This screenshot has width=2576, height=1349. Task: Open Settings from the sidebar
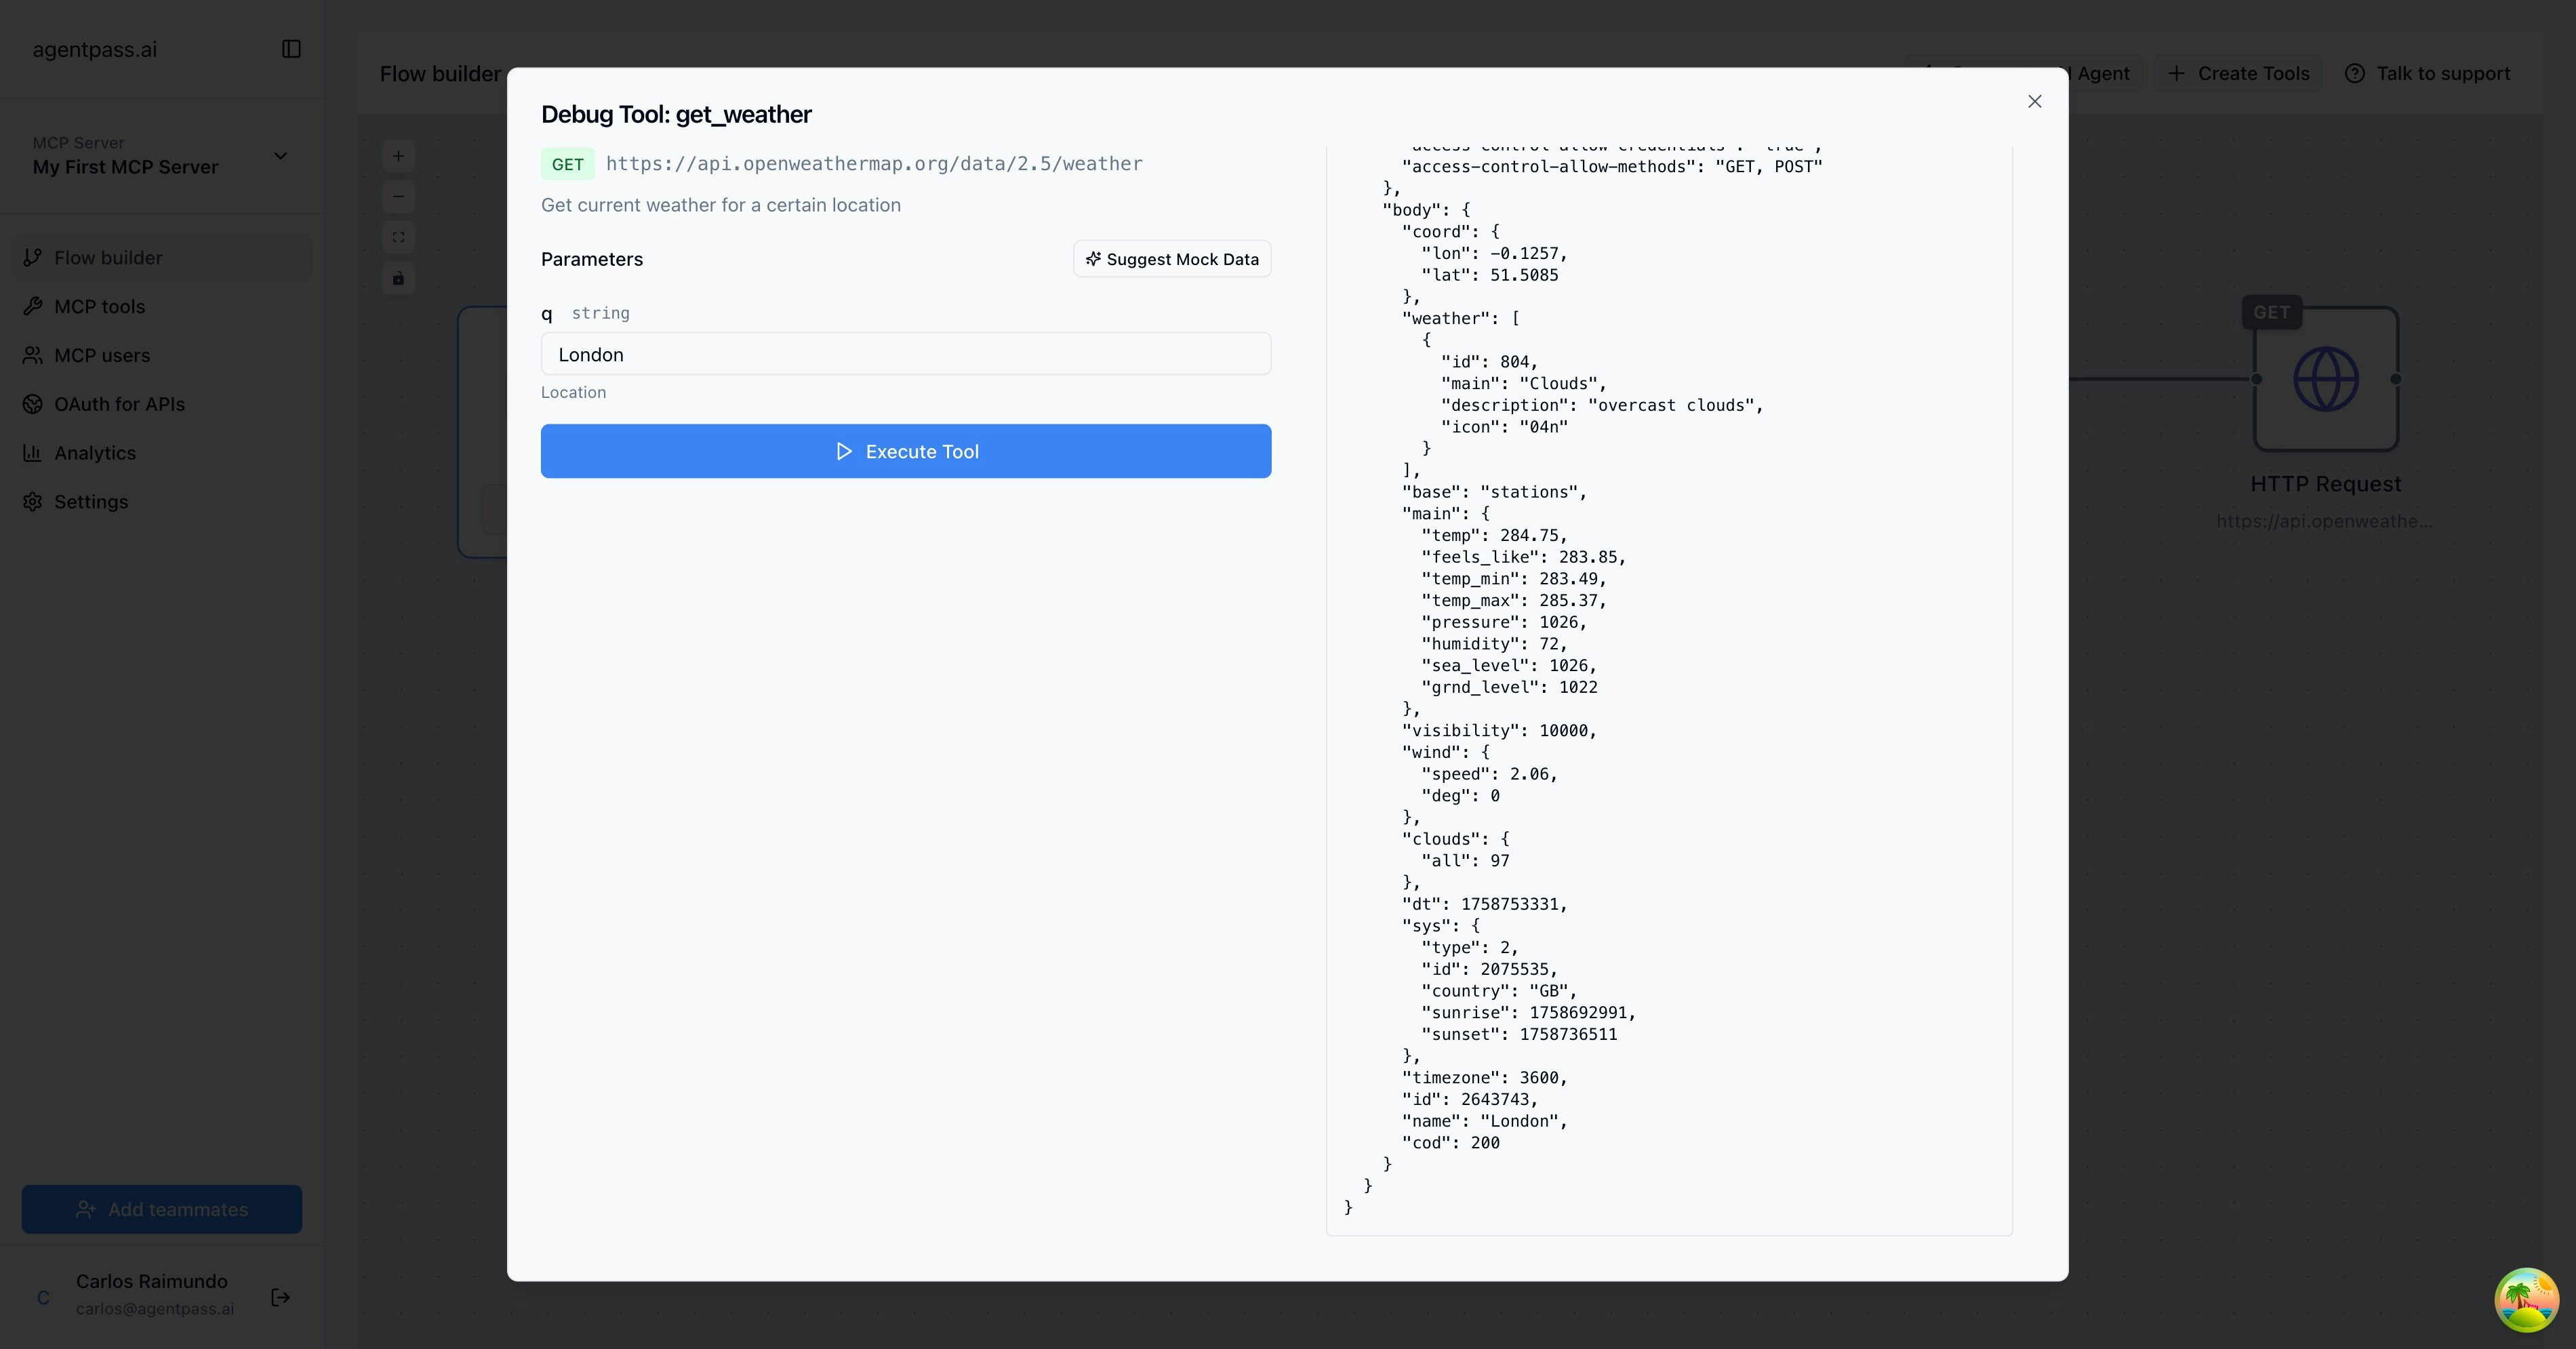point(90,502)
